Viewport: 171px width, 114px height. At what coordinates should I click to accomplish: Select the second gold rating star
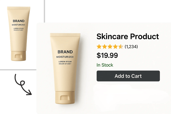pos(105,46)
